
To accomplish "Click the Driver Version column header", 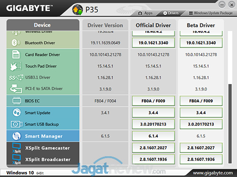I will tap(105, 25).
